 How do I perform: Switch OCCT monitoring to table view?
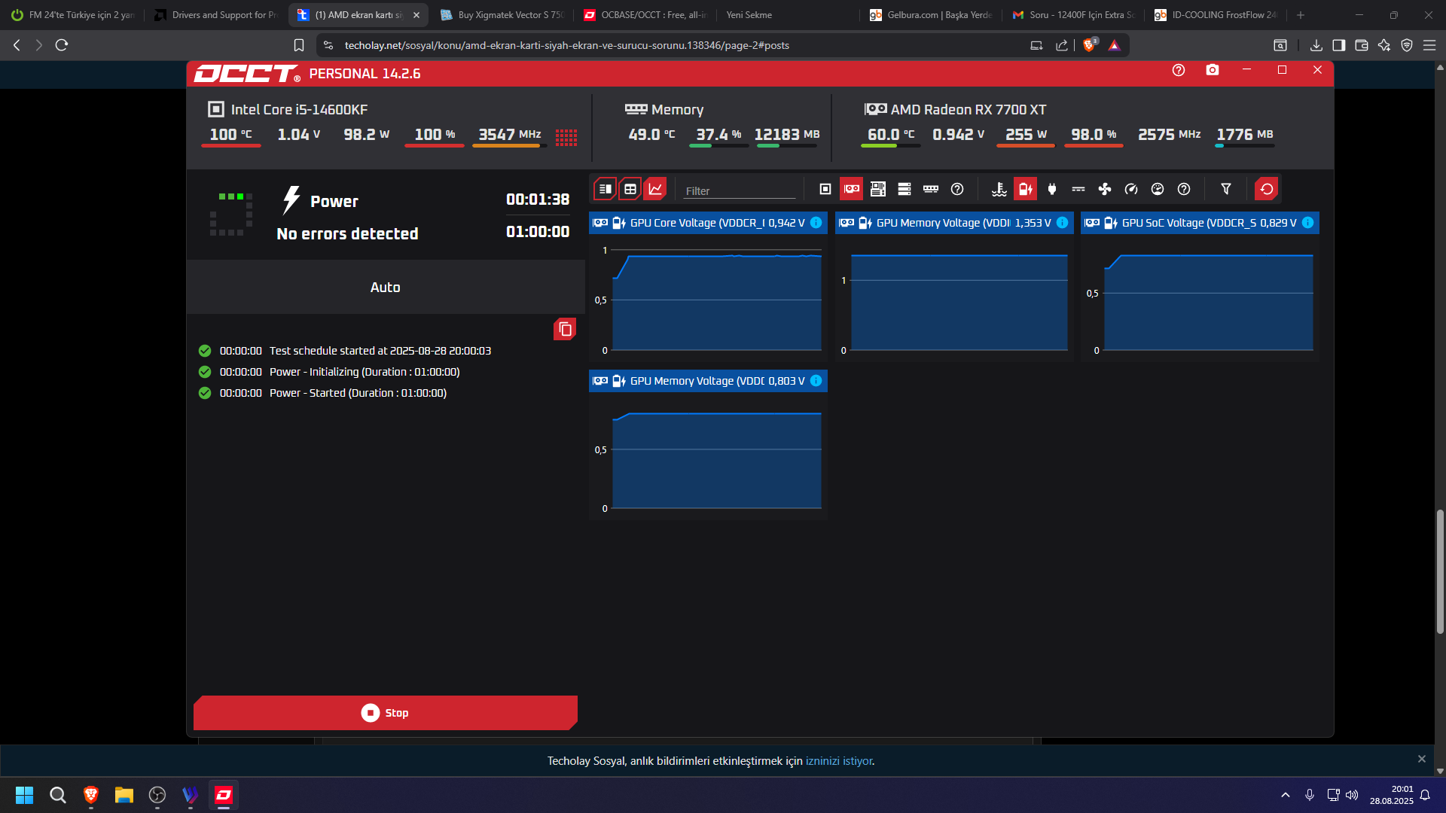click(630, 189)
